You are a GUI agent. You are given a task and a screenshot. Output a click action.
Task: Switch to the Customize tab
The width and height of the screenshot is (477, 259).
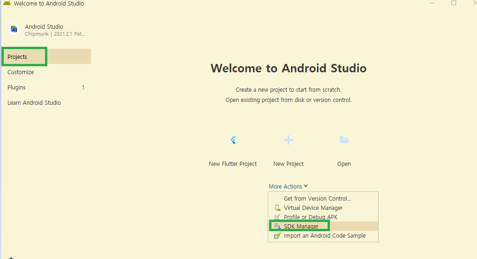tap(46, 72)
